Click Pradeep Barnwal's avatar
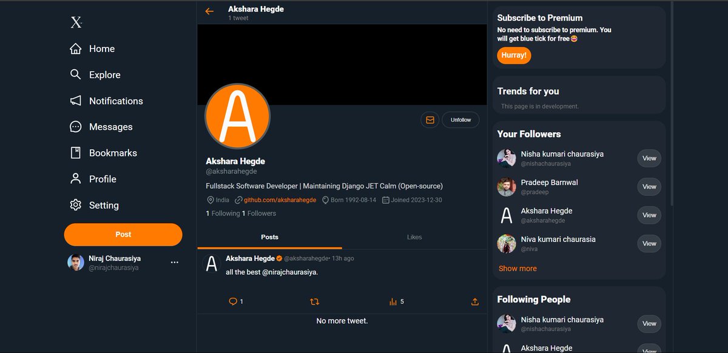The image size is (728, 353). coord(507,187)
